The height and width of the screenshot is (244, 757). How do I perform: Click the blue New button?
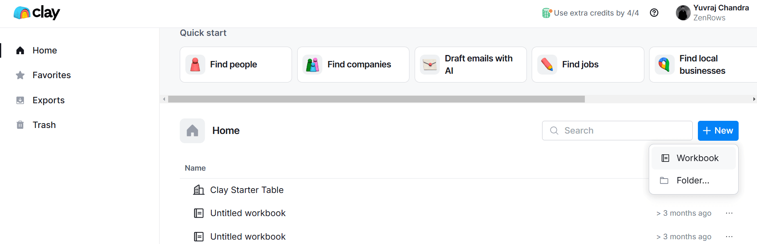click(x=718, y=131)
